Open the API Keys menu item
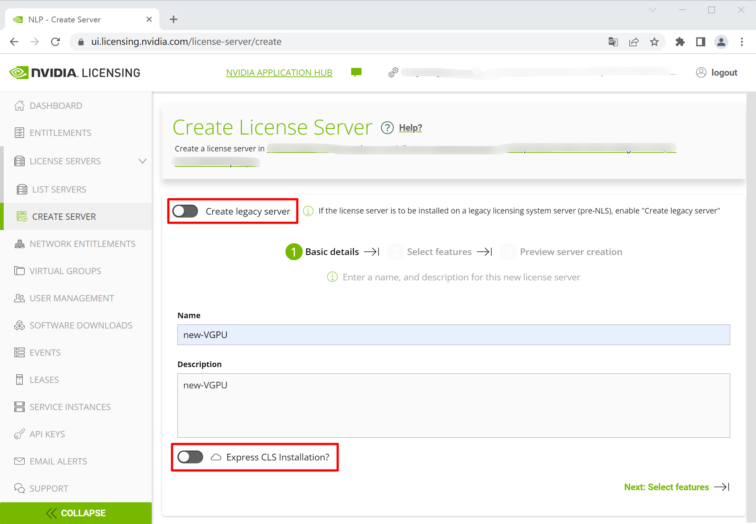 tap(76, 434)
